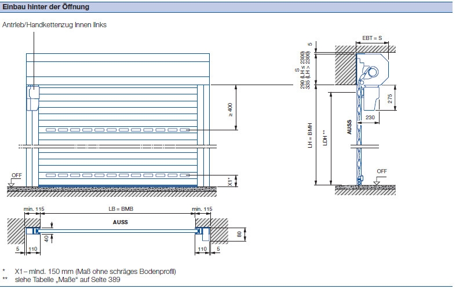The width and height of the screenshot is (456, 289).
Task: Click the 80 dimension in plan view
Action: pyautogui.click(x=239, y=235)
